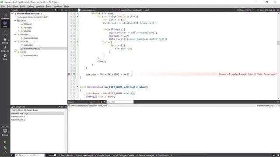Switch to QML Debugger Console tab
280x157 pixels.
click(x=123, y=155)
